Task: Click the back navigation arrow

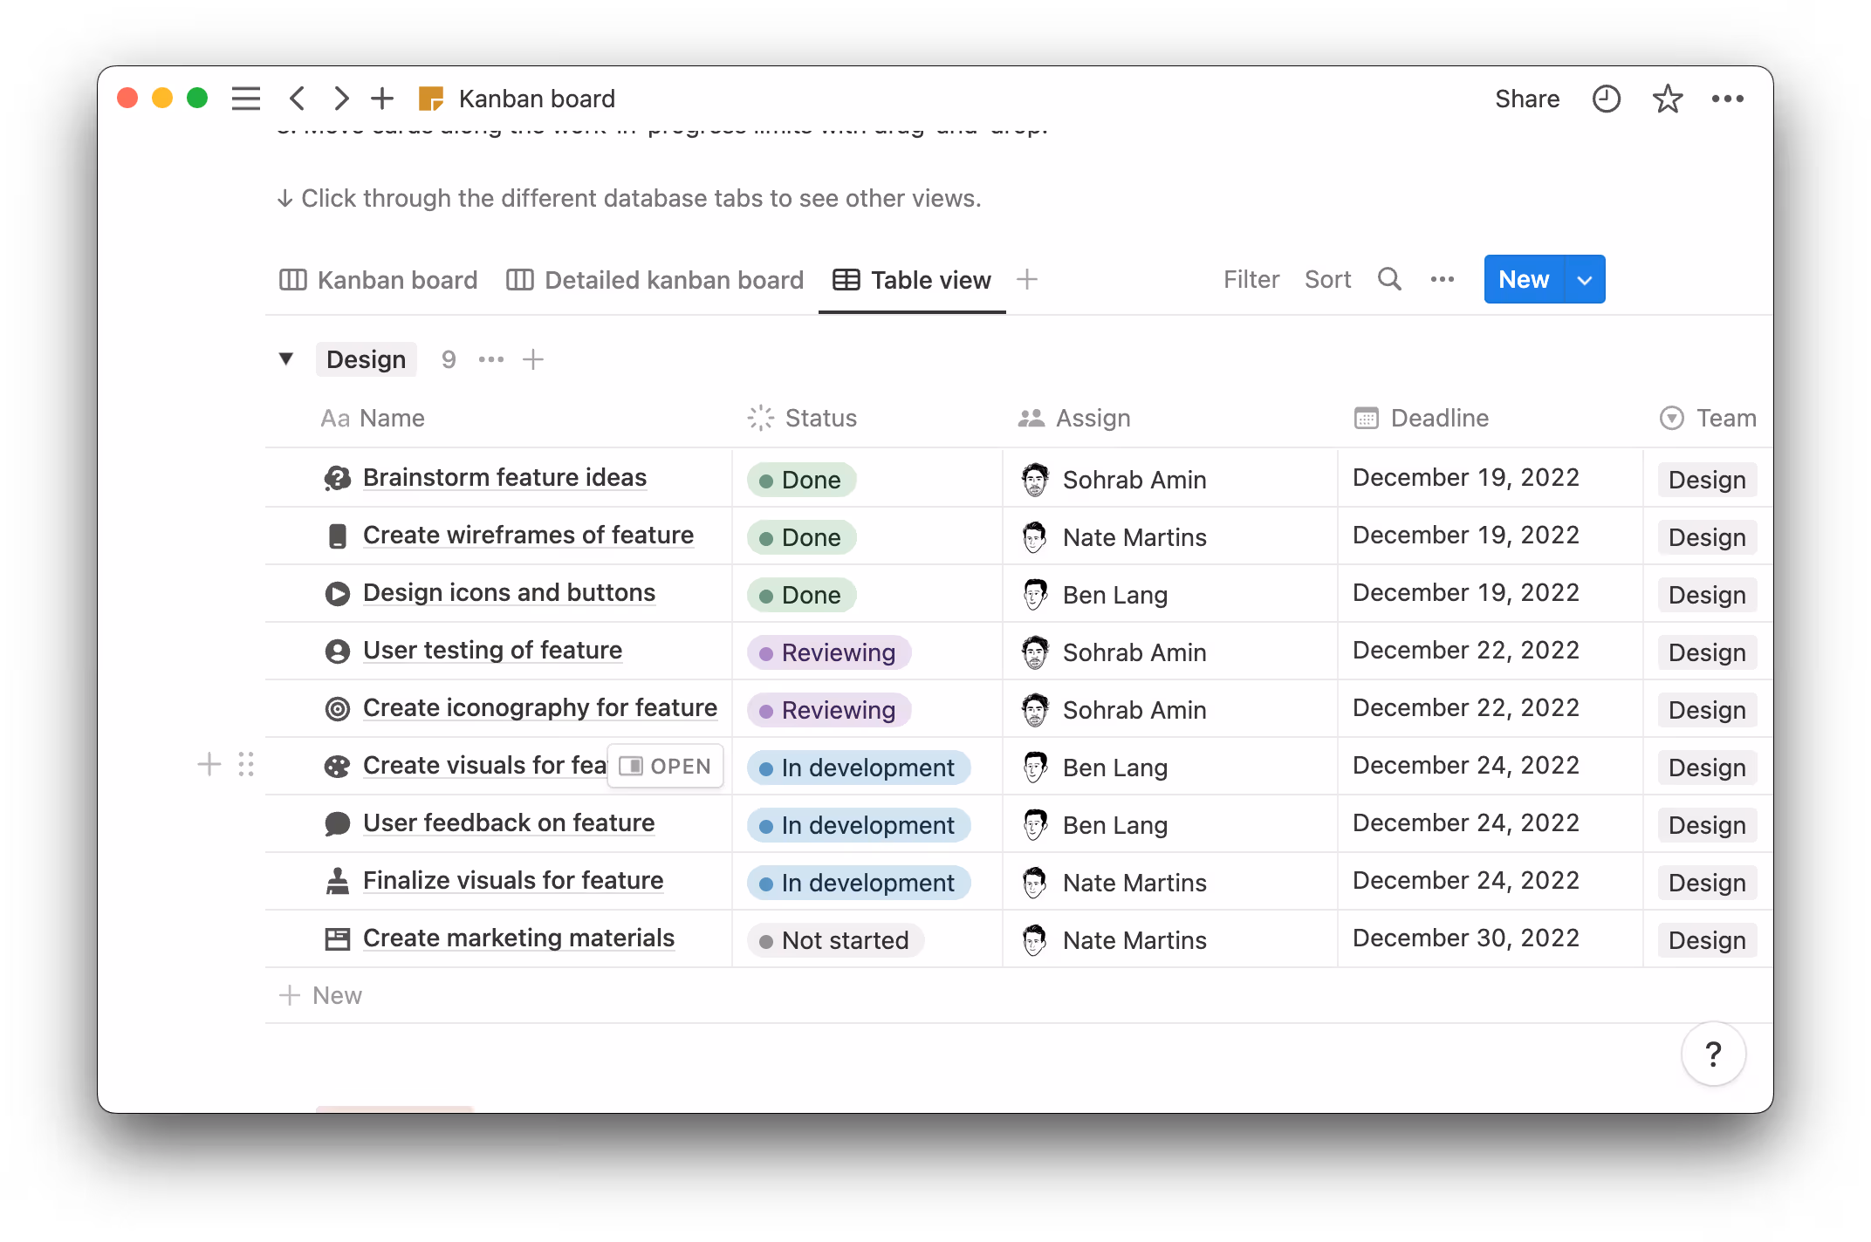Action: tap(297, 99)
